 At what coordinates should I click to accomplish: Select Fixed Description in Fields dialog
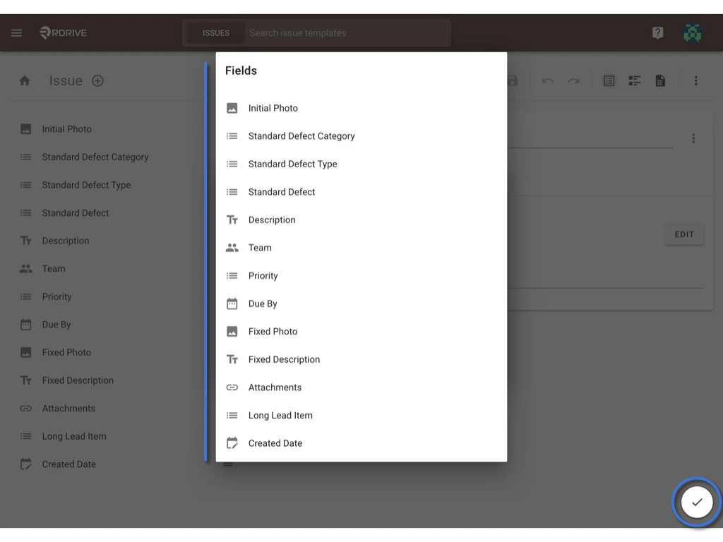[361, 359]
